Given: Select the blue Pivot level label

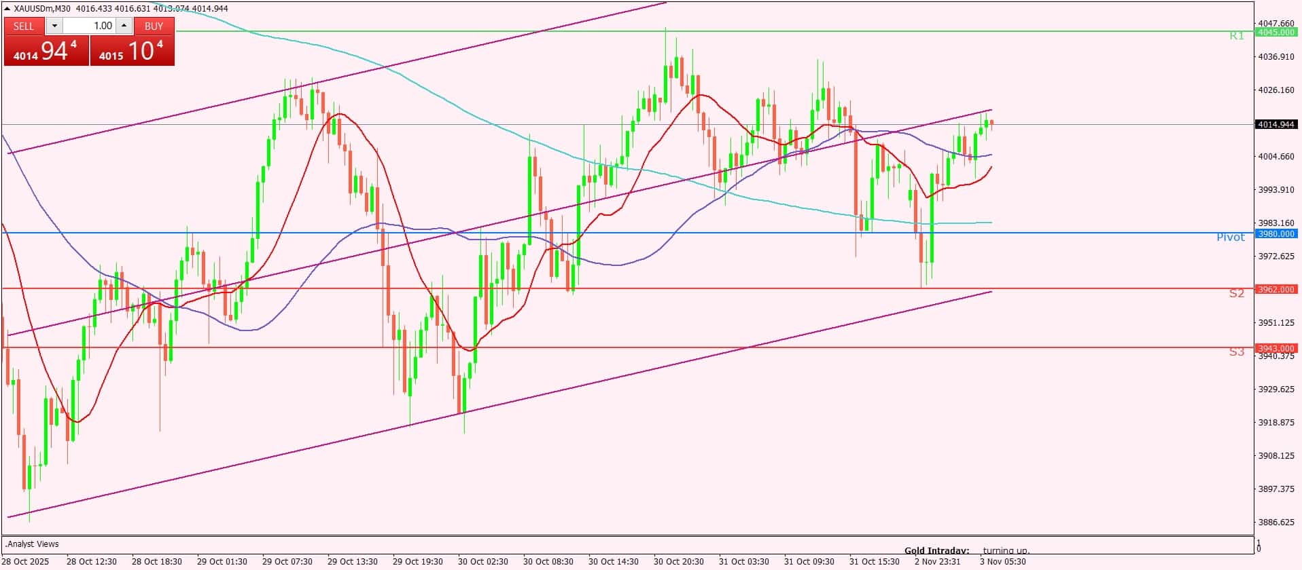Looking at the screenshot, I should 1230,237.
